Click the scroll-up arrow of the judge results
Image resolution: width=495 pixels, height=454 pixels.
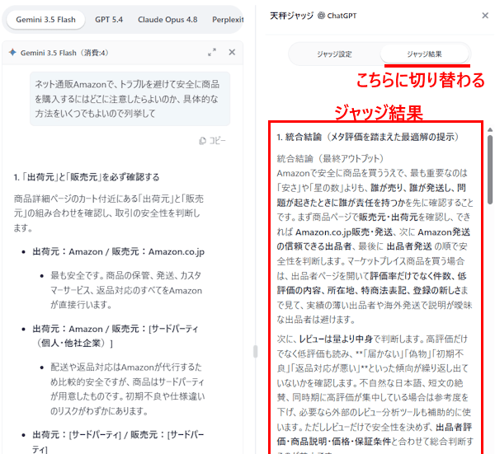[x=490, y=130]
